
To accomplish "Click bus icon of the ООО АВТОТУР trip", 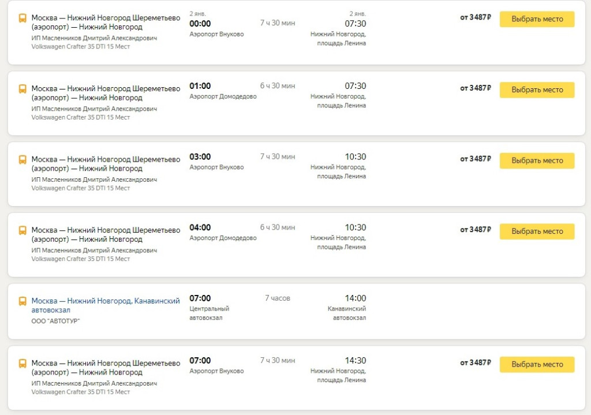I will coord(23,301).
